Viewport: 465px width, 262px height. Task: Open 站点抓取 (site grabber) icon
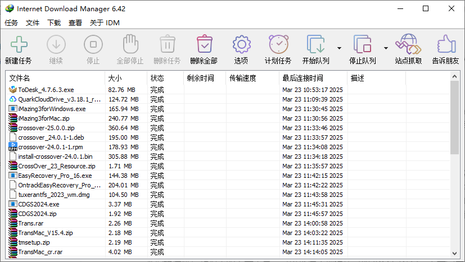(408, 44)
